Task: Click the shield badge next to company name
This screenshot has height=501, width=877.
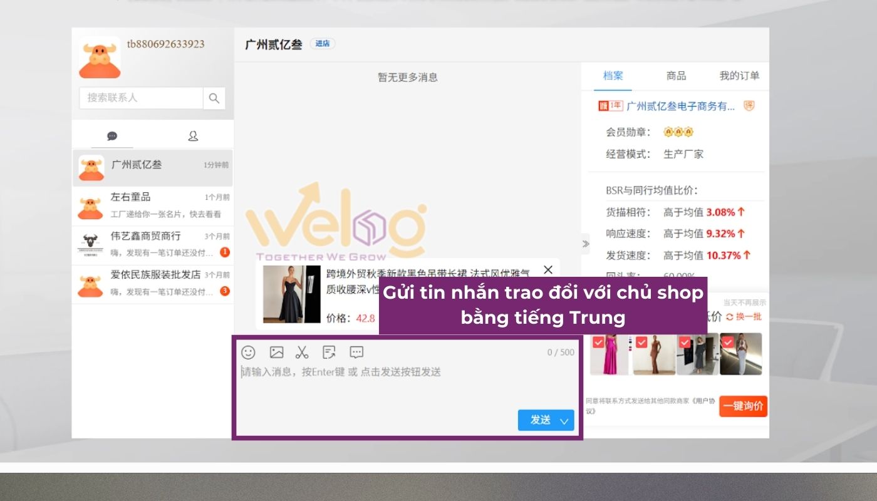Action: 749,106
